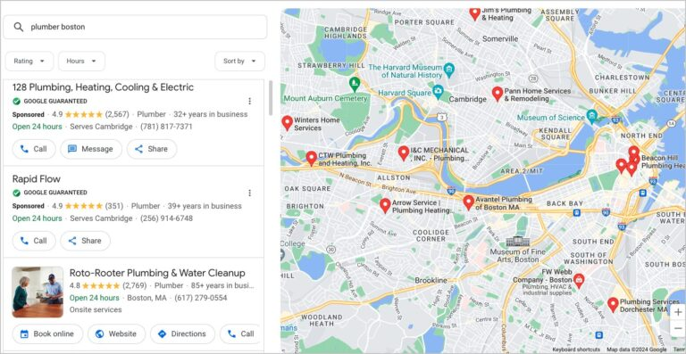Select Winters Home Services map pin
This screenshot has width=686, height=354.
pyautogui.click(x=287, y=123)
